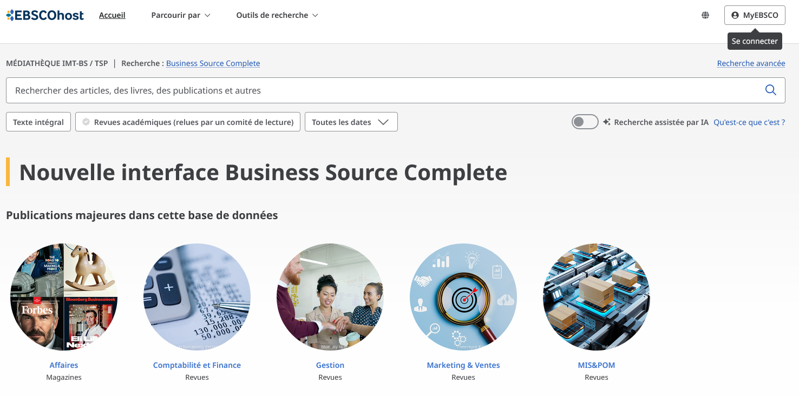Click the magnifier search icon
The width and height of the screenshot is (799, 396).
point(771,90)
